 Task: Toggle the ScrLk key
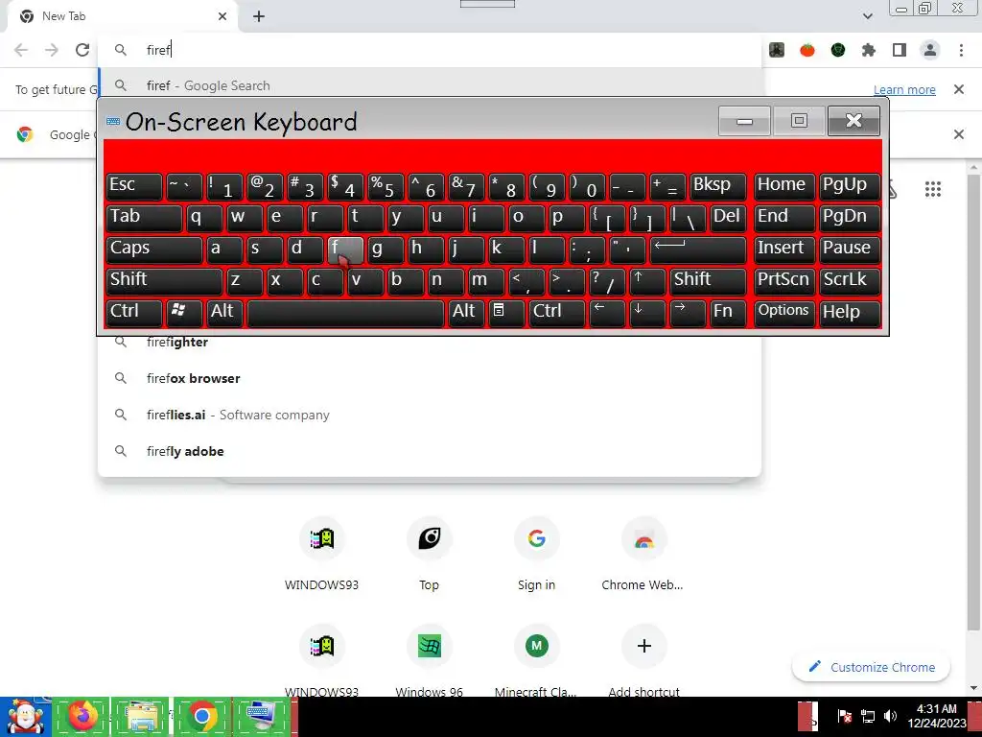coord(850,281)
